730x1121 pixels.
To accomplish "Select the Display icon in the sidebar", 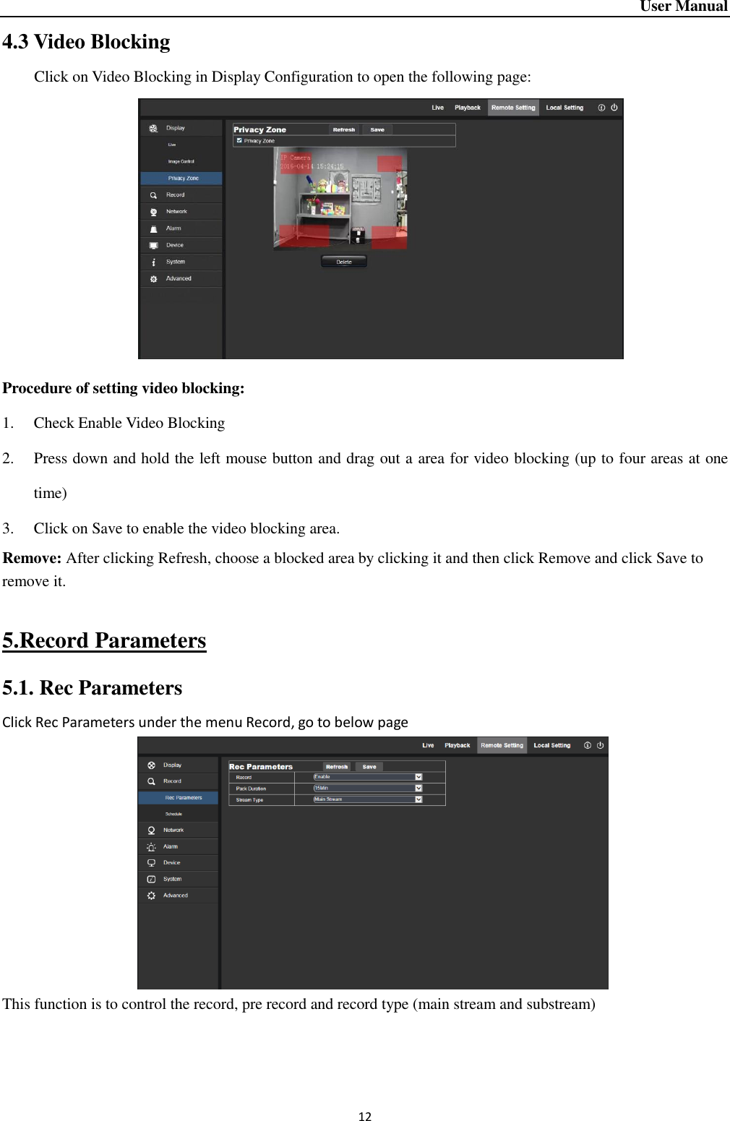I will coord(153,128).
